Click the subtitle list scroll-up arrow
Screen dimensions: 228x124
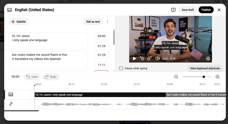[x=114, y=30]
